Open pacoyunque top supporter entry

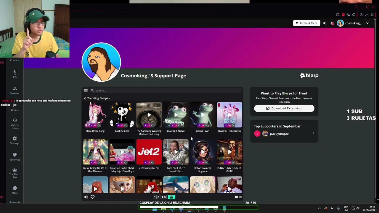click(x=284, y=134)
